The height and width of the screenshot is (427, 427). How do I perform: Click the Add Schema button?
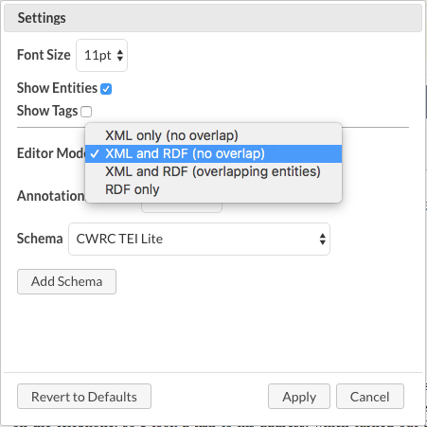pyautogui.click(x=66, y=281)
